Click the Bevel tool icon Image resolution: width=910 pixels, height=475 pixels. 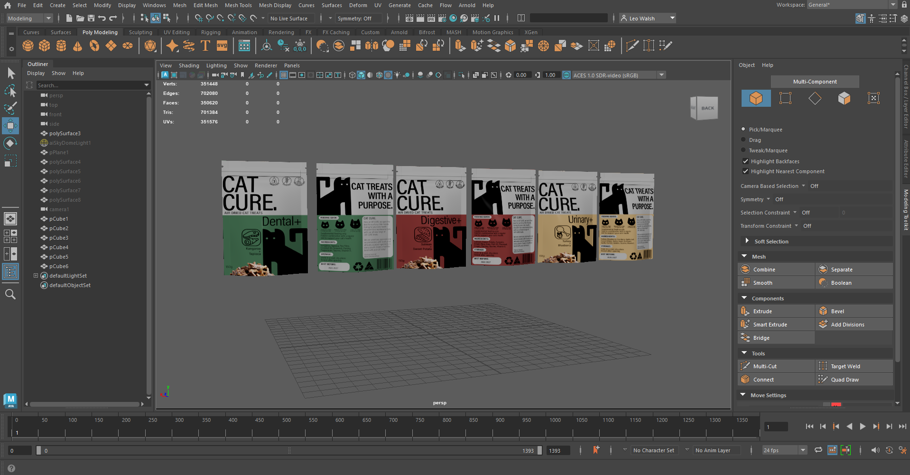pos(823,311)
